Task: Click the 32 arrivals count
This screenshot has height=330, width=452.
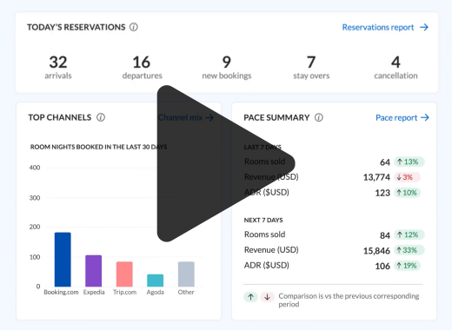Action: point(58,62)
